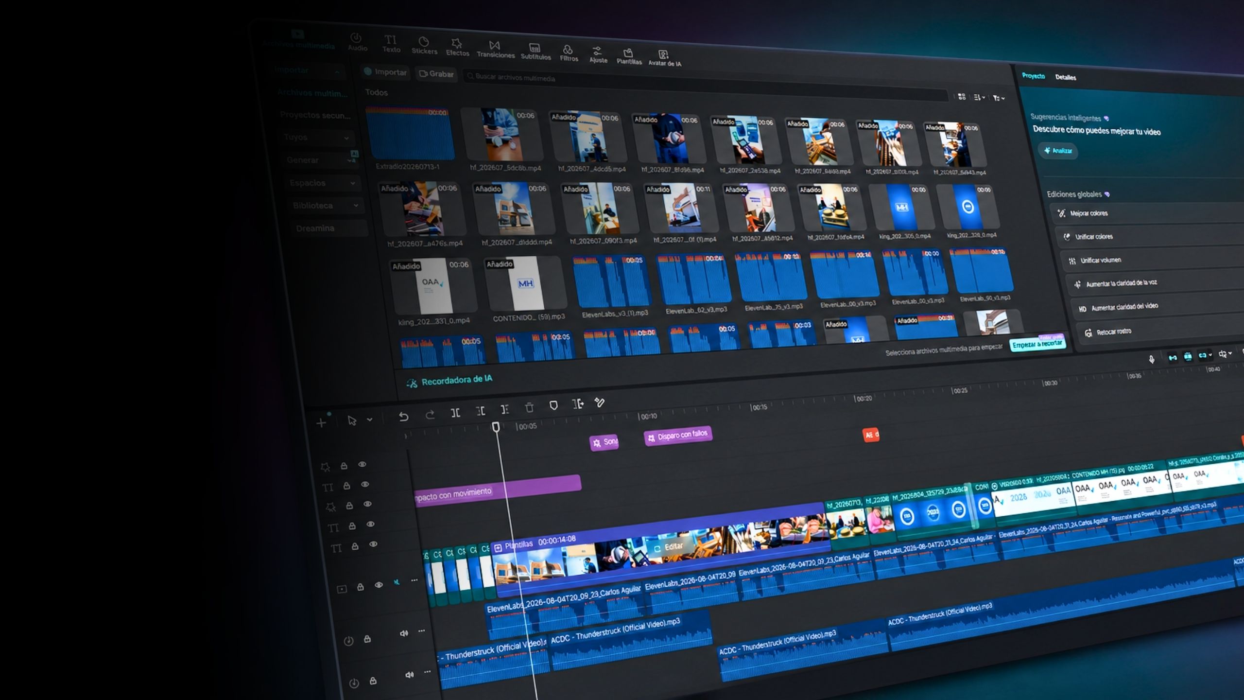Open the selection tool mode dropdown
1244x700 pixels.
point(369,420)
